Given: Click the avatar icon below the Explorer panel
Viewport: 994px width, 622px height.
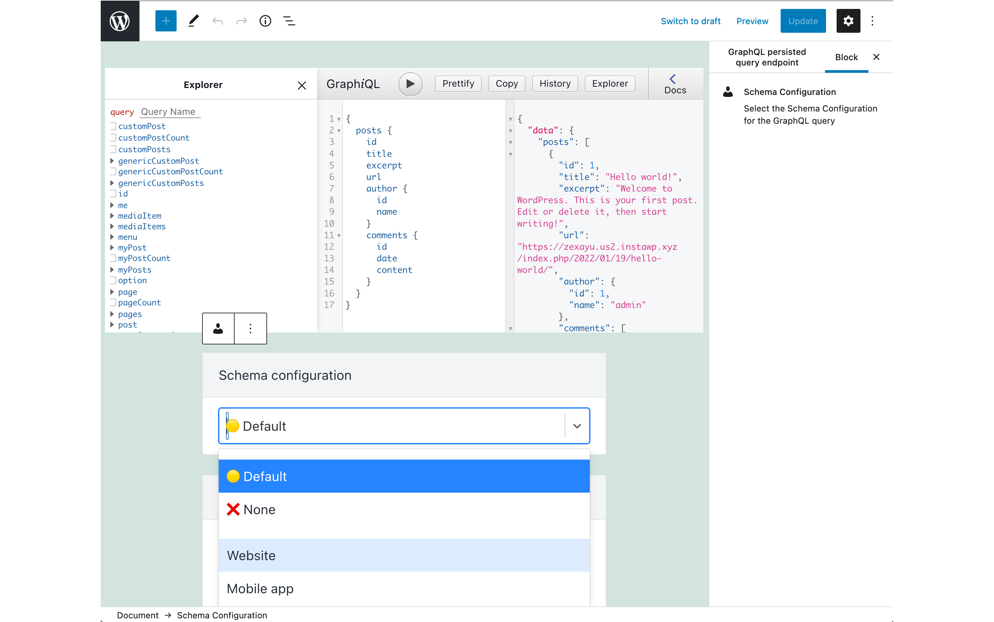Looking at the screenshot, I should pos(217,328).
